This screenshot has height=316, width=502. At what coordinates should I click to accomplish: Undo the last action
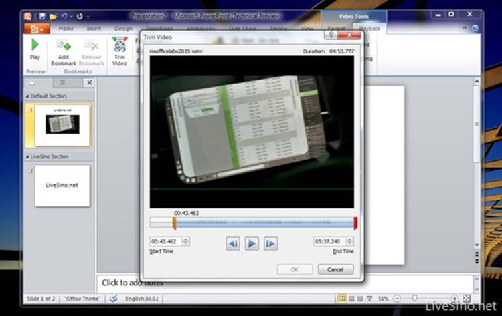pos(64,16)
